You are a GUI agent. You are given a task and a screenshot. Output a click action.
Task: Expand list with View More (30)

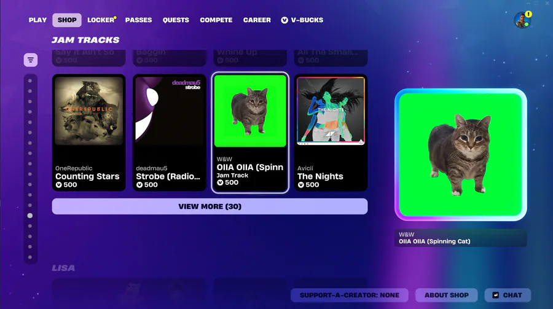[x=210, y=206]
